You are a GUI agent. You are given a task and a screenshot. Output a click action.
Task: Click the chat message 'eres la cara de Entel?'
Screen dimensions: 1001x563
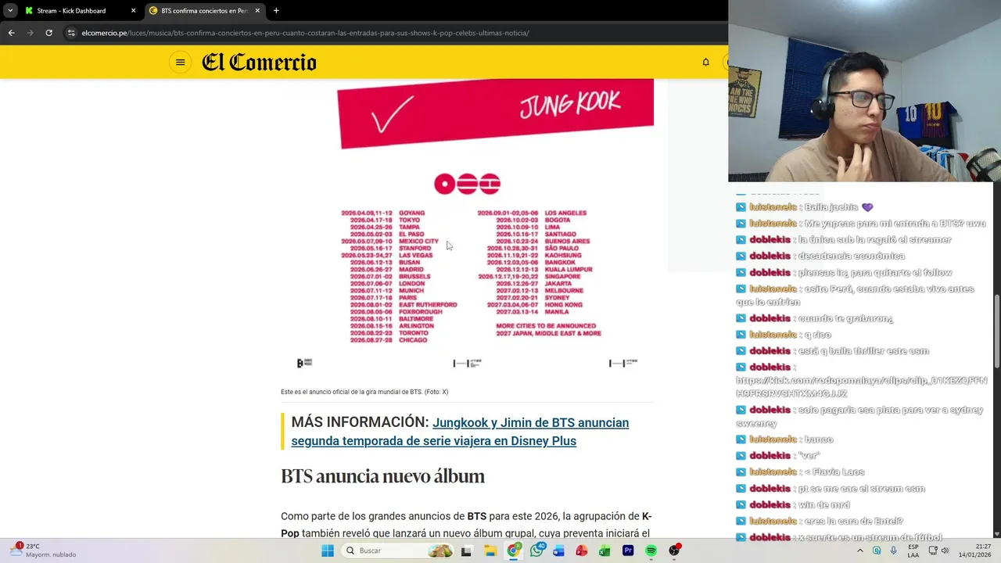[x=853, y=521]
